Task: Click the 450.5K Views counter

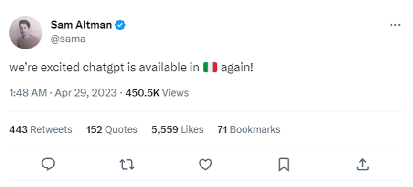Action: (157, 93)
